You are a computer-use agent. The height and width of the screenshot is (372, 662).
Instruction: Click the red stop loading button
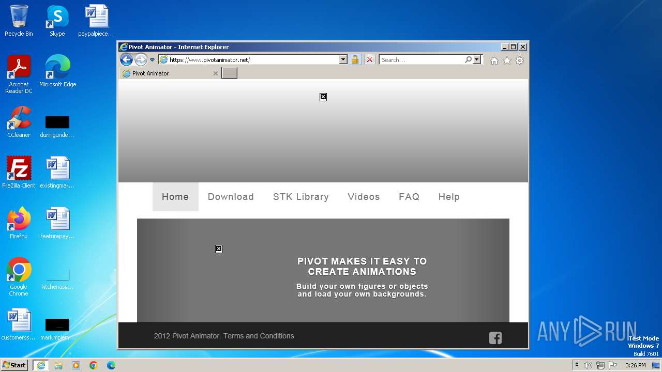pos(370,60)
